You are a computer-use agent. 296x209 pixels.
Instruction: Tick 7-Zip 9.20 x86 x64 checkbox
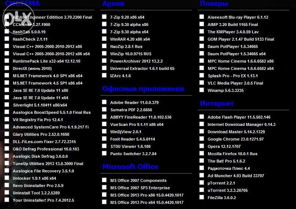[x=104, y=17]
